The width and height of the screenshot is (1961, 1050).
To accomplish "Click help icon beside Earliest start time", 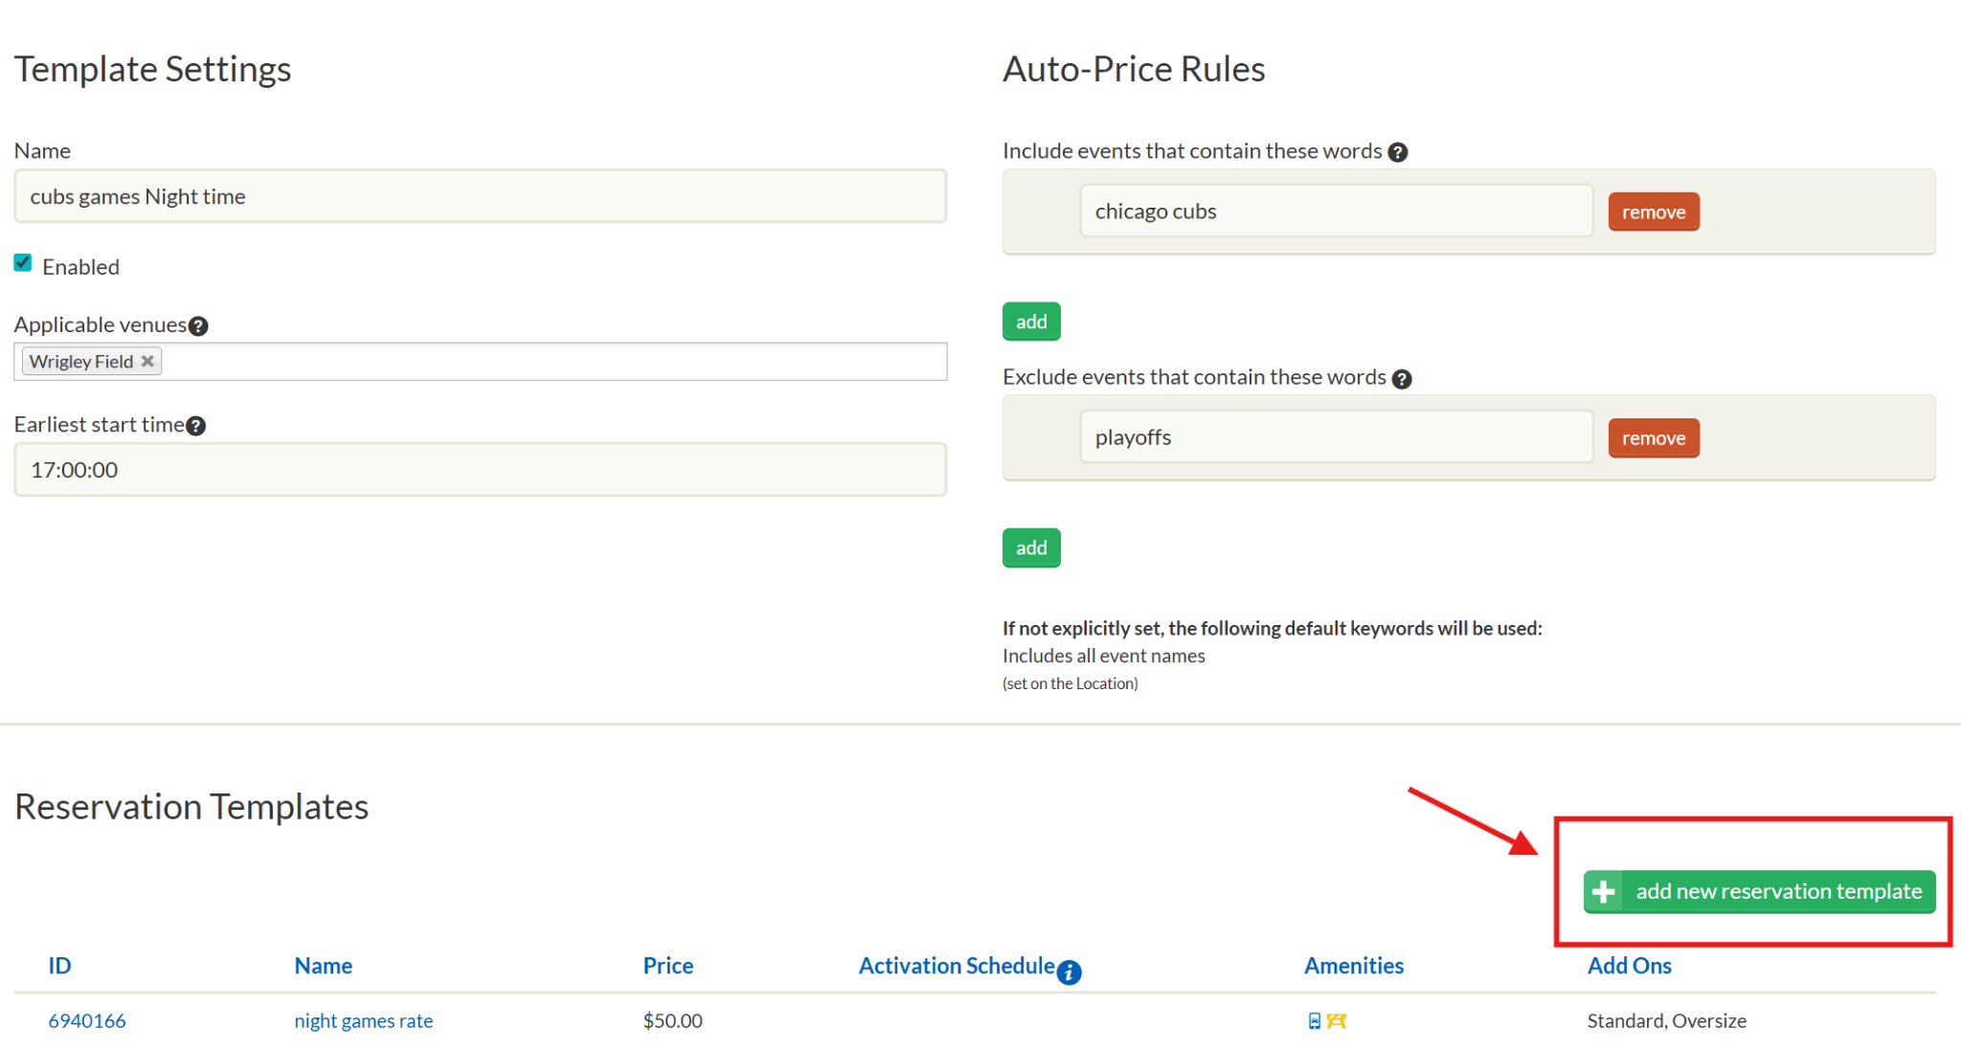I will click(196, 426).
